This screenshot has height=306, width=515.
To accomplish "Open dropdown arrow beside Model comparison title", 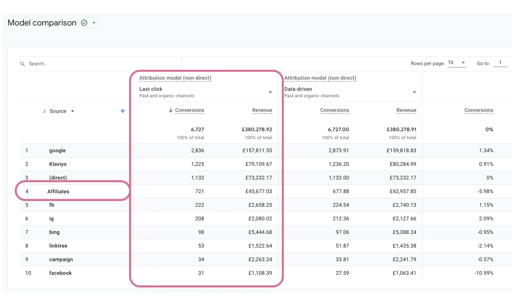I will (94, 23).
